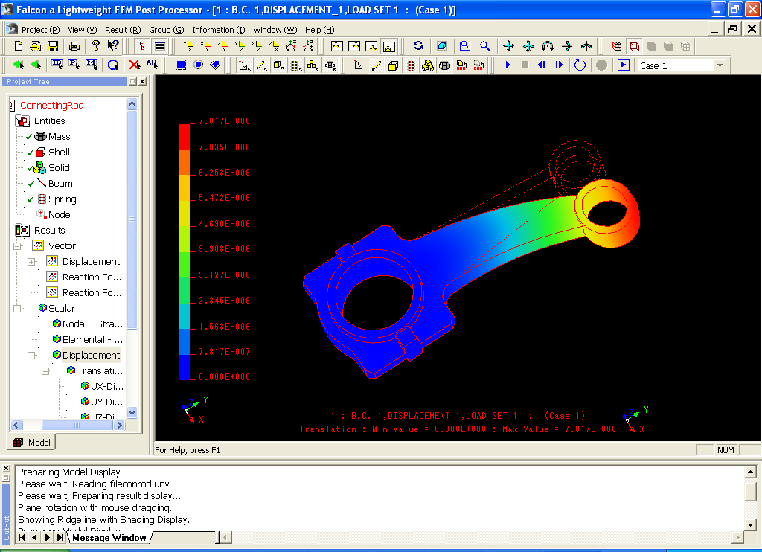Toggle the Mass entity checkmark
Viewport: 762px width, 552px height.
(x=29, y=137)
